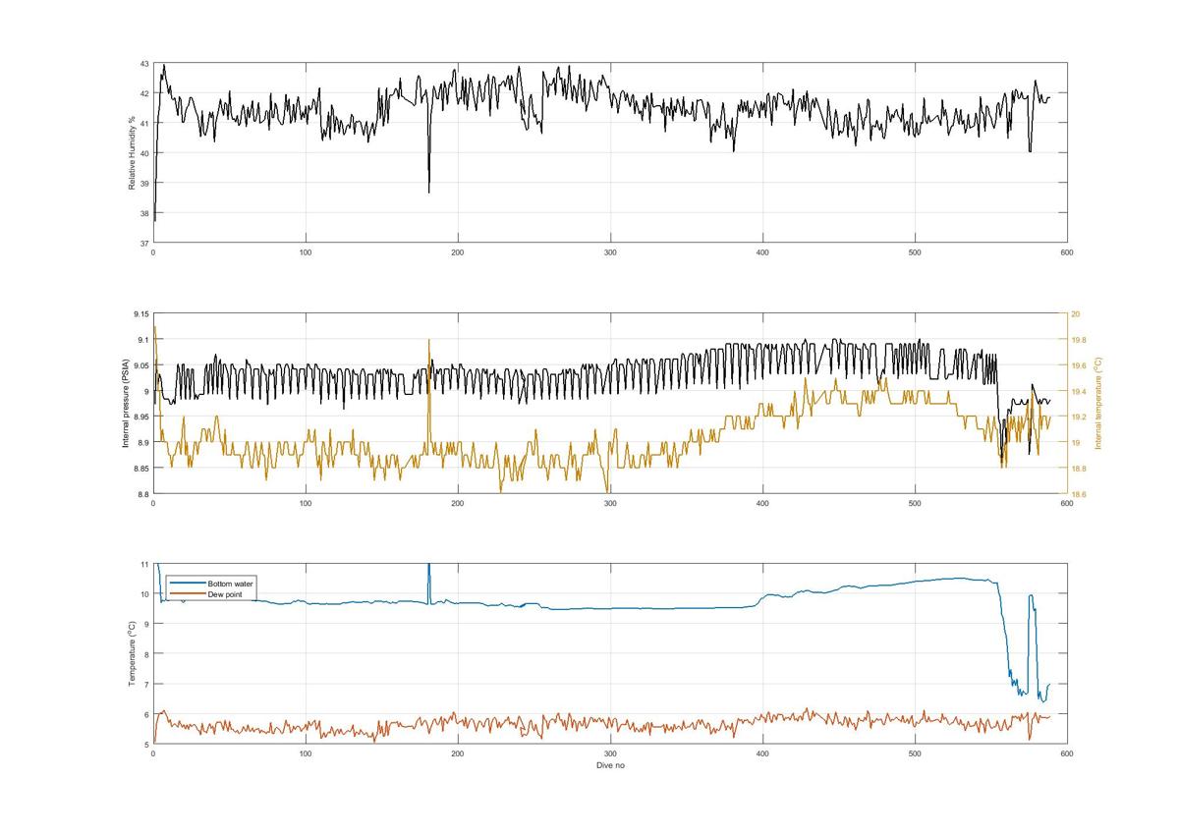Click the 8.85 tick on pressure axis
1179x836 pixels.
pyautogui.click(x=142, y=469)
